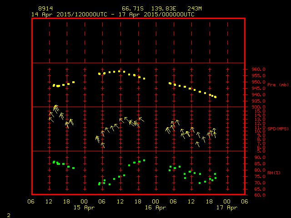The width and height of the screenshot is (291, 218).
Task: Click wind speed axis label "7.0"
Action: tap(261, 144)
